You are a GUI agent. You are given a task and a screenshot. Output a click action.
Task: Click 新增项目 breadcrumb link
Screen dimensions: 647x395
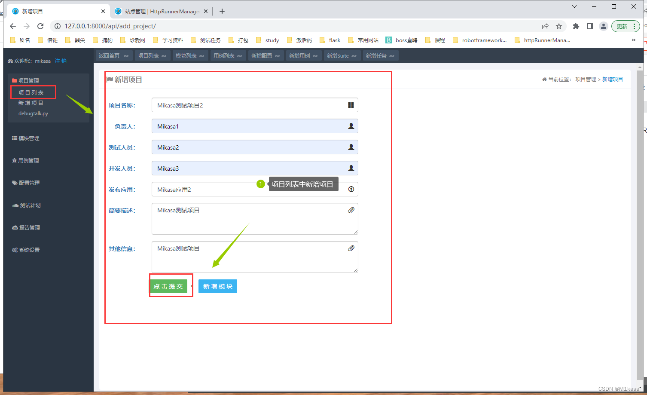click(613, 80)
